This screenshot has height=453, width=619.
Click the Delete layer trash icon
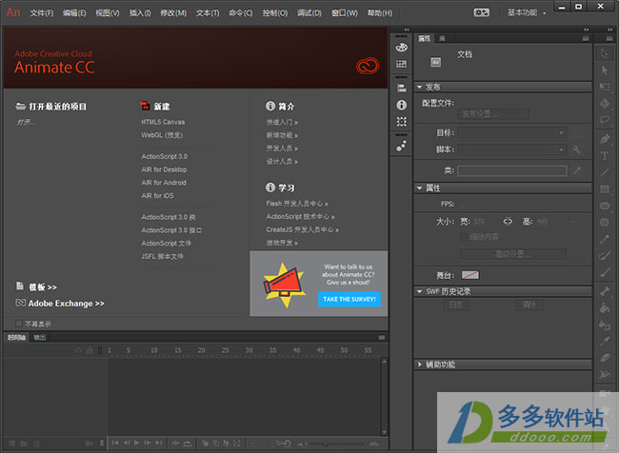[x=36, y=443]
